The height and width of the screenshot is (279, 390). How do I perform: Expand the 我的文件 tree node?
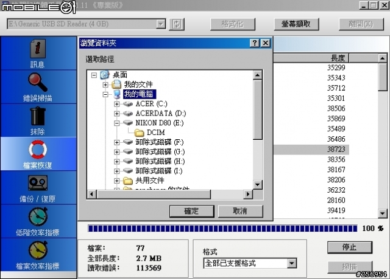105,84
